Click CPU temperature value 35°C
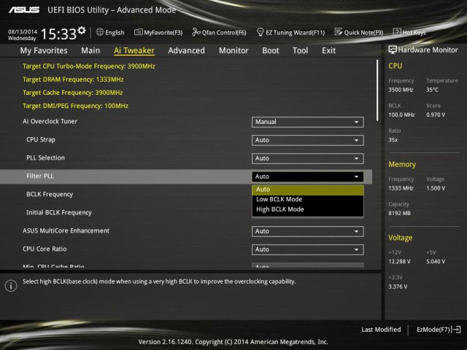The height and width of the screenshot is (350, 467). [x=432, y=90]
